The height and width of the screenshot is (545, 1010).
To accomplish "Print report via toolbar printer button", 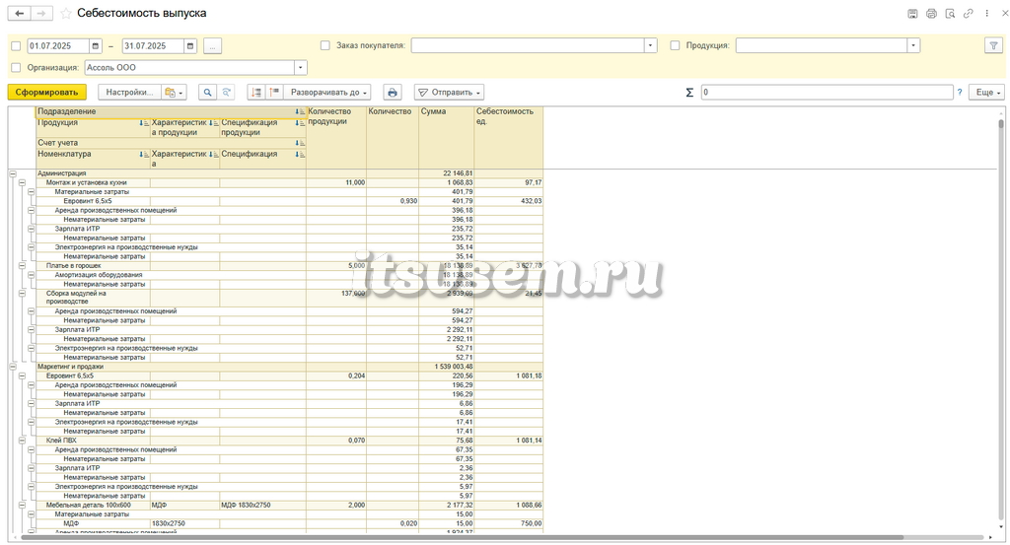I will (393, 93).
